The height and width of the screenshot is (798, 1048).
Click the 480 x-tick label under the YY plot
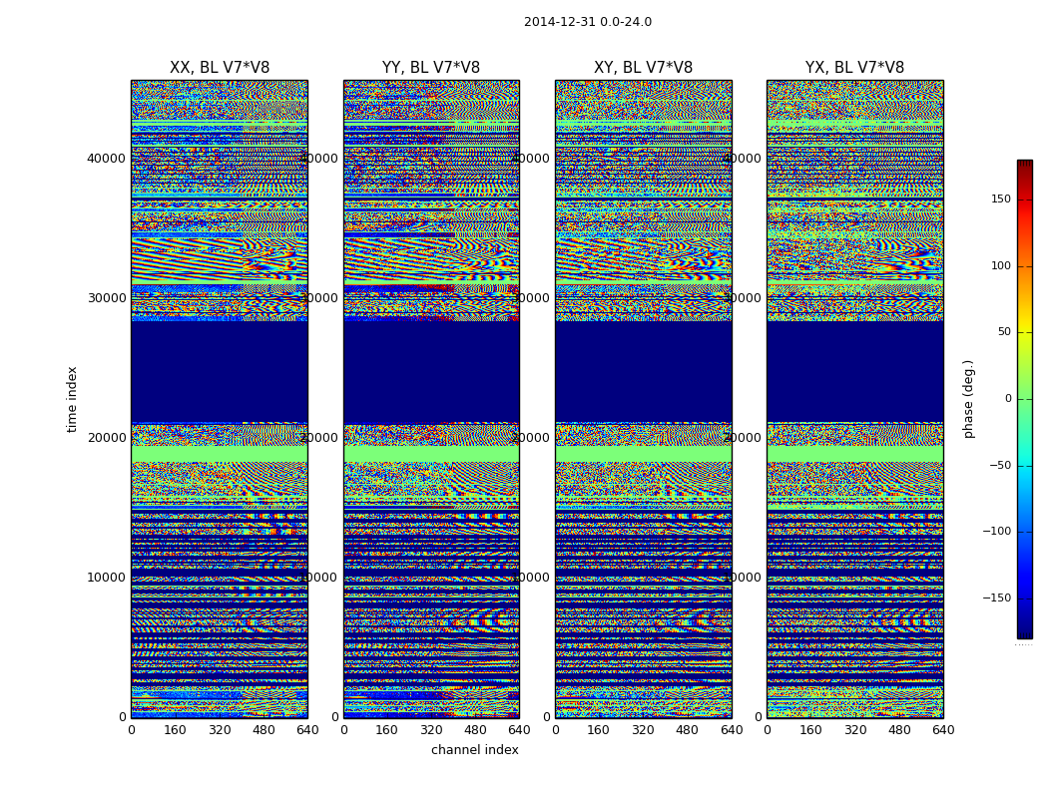[x=475, y=730]
